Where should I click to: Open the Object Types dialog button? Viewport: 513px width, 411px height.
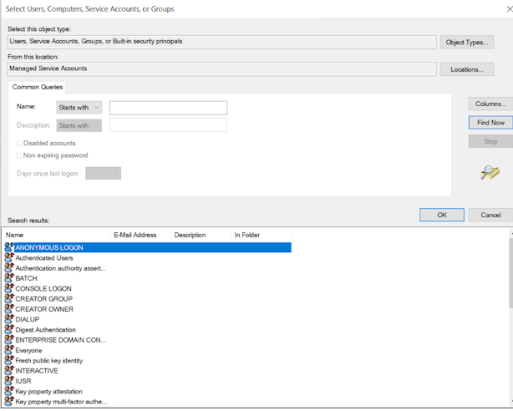[x=466, y=42]
